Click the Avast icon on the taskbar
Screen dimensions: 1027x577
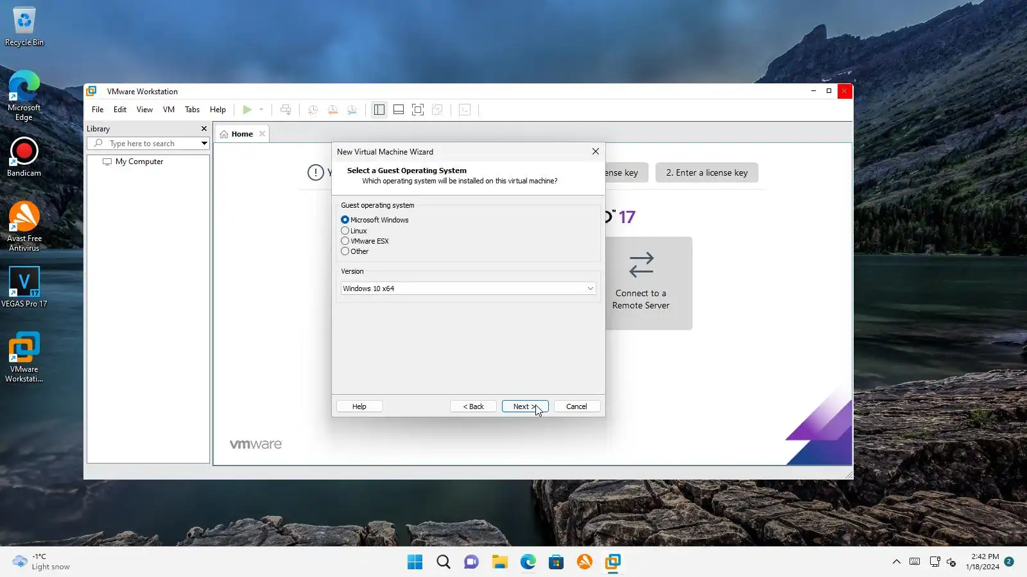[585, 562]
